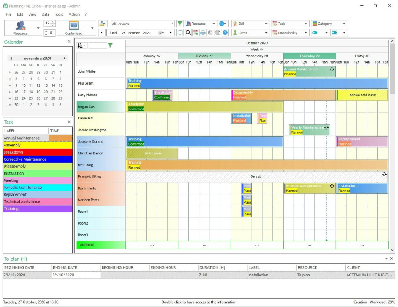
Task: Show workload details via the Monday ellipsis button
Action: [x=151, y=244]
